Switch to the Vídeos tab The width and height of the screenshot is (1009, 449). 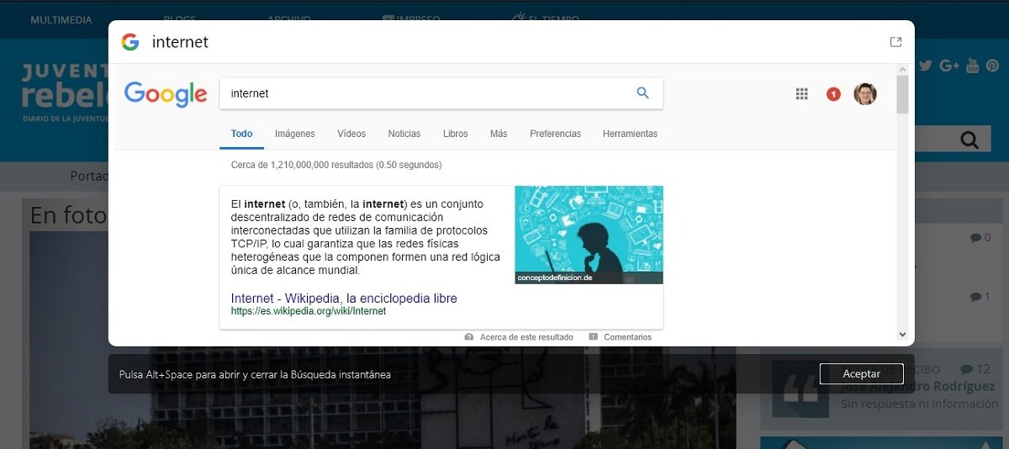point(351,134)
